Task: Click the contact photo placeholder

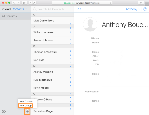Action: pos(90,24)
